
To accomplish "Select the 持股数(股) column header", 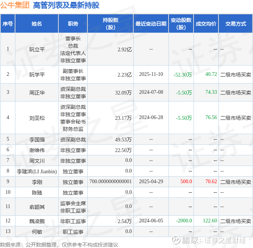I will (x=111, y=23).
